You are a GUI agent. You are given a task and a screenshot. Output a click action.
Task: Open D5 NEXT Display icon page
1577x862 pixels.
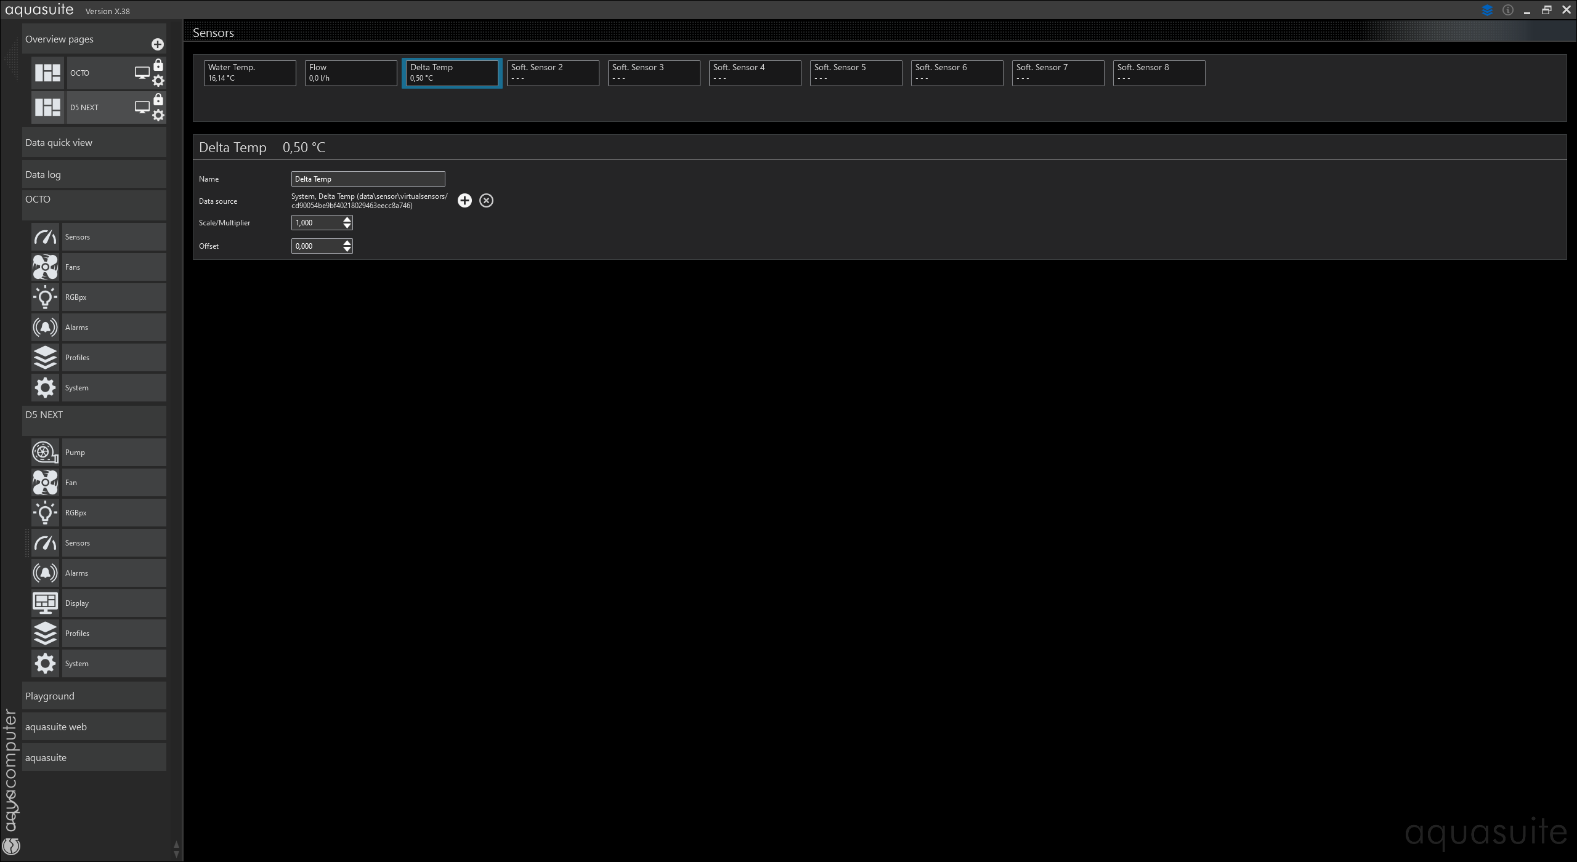click(45, 603)
